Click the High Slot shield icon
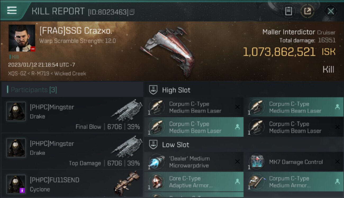 153,90
